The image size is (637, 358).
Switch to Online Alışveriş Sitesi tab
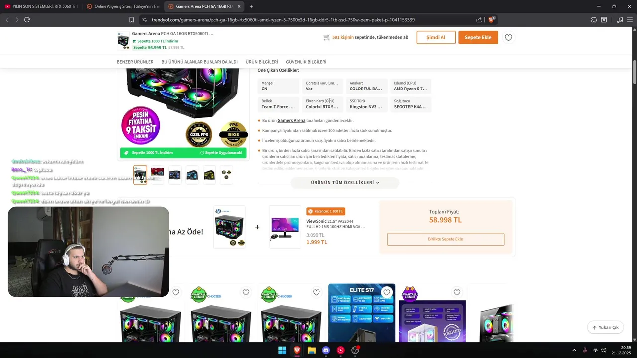click(122, 6)
